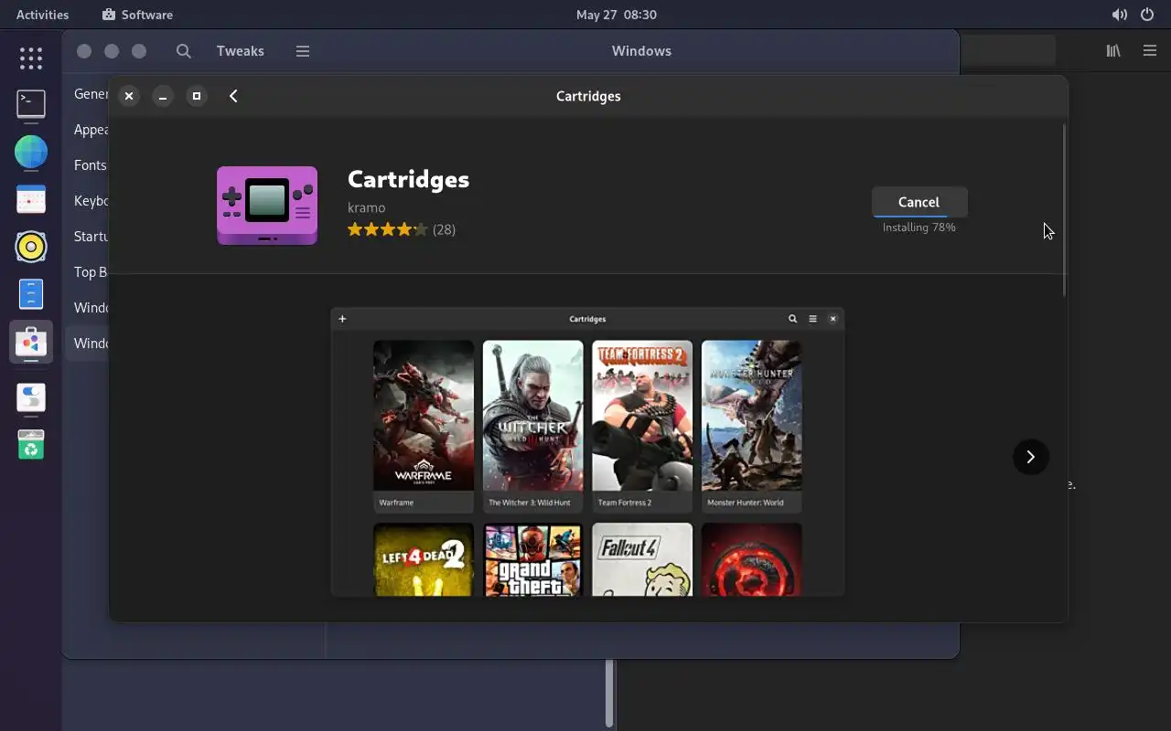Screen dimensions: 1171x731
Task: Open the Cartridges screenshot preview
Action: click(587, 452)
